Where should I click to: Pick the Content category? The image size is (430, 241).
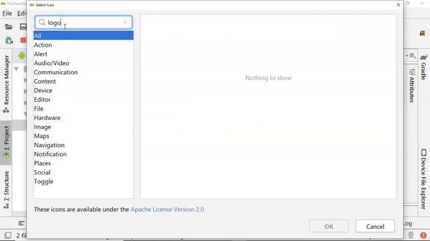click(x=83, y=81)
